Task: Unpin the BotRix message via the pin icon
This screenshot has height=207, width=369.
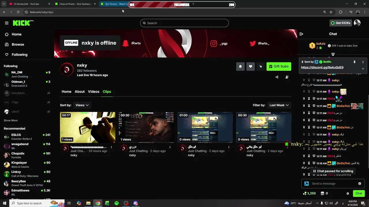Action: 354,62
